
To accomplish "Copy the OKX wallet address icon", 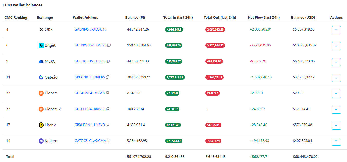I will point(105,29).
